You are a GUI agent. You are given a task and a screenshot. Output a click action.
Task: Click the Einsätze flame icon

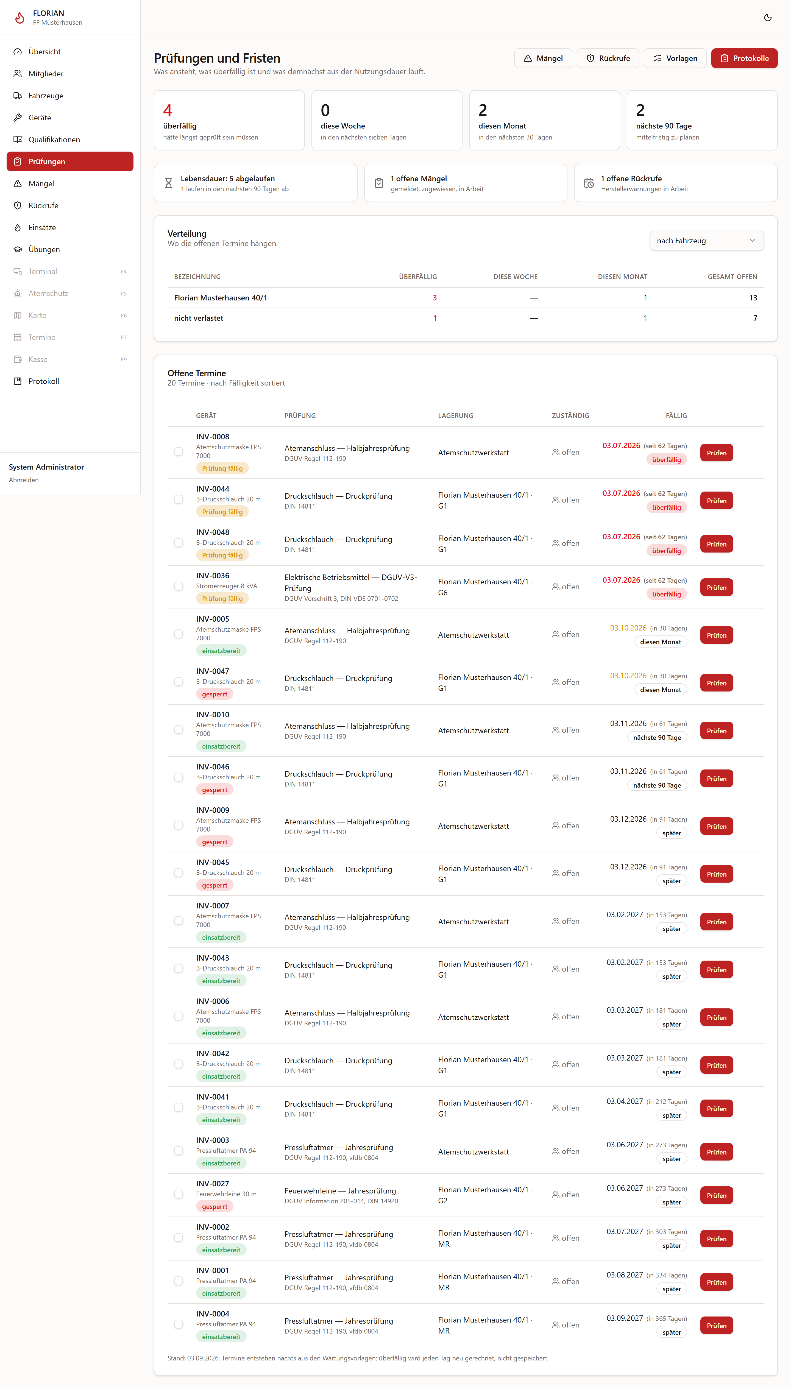coord(17,228)
